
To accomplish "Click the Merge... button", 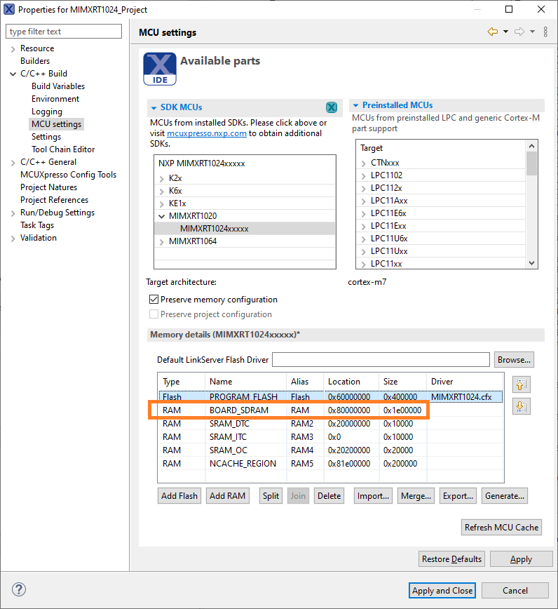I will point(416,496).
